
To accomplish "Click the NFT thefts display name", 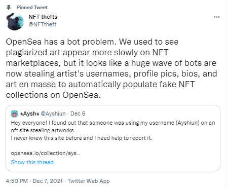I will 43,17.
